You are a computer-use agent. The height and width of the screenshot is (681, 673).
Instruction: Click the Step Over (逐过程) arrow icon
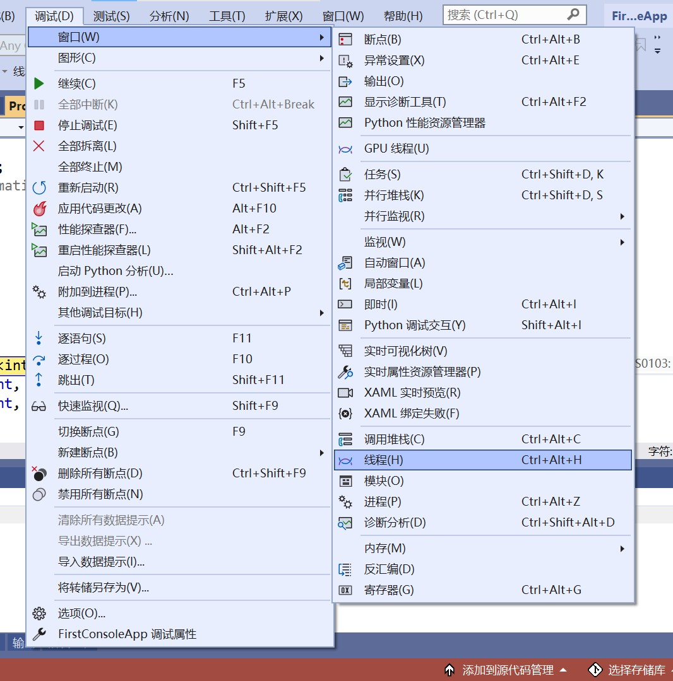(x=39, y=359)
